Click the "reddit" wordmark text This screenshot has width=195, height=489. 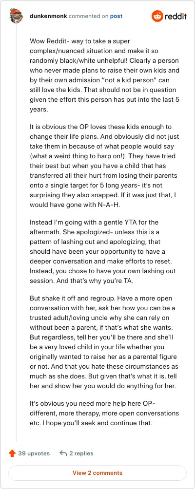pyautogui.click(x=176, y=16)
